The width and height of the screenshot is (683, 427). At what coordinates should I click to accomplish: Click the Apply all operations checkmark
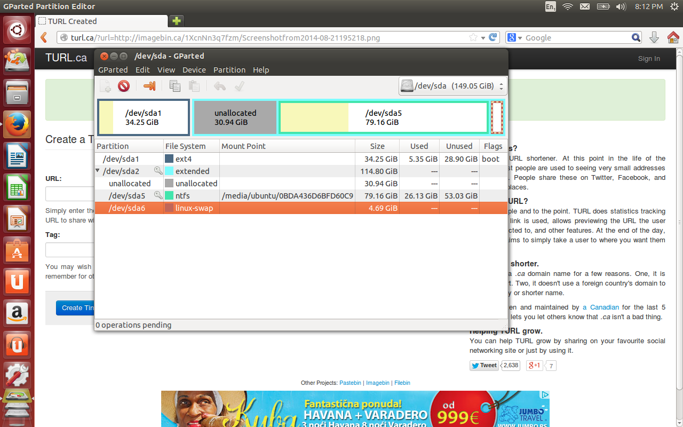coord(239,86)
